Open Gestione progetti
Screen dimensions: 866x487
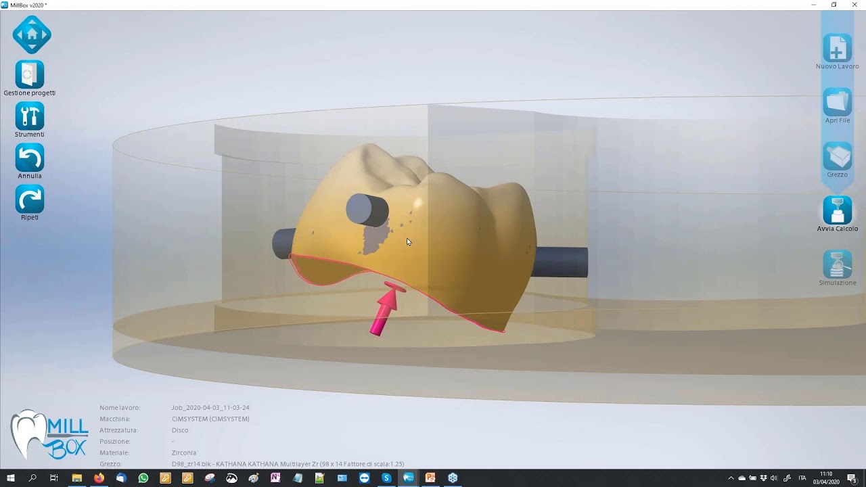pyautogui.click(x=29, y=74)
